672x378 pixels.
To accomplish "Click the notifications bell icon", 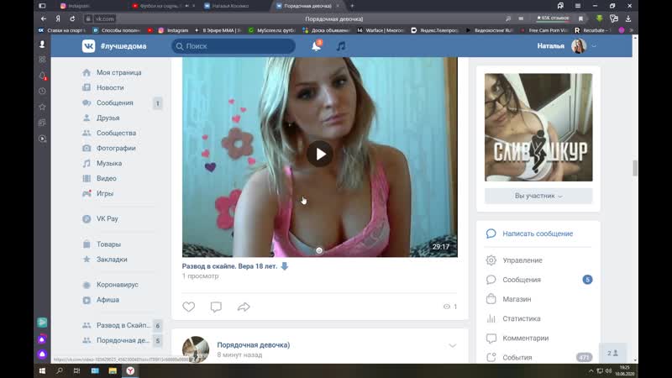I will [317, 46].
